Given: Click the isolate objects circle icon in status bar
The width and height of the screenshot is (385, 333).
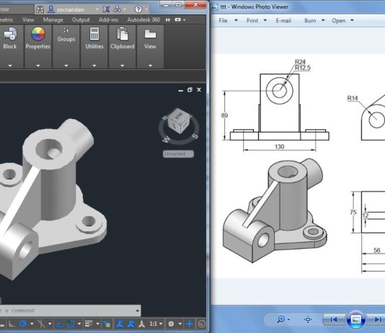Looking at the screenshot, I should click(x=202, y=324).
